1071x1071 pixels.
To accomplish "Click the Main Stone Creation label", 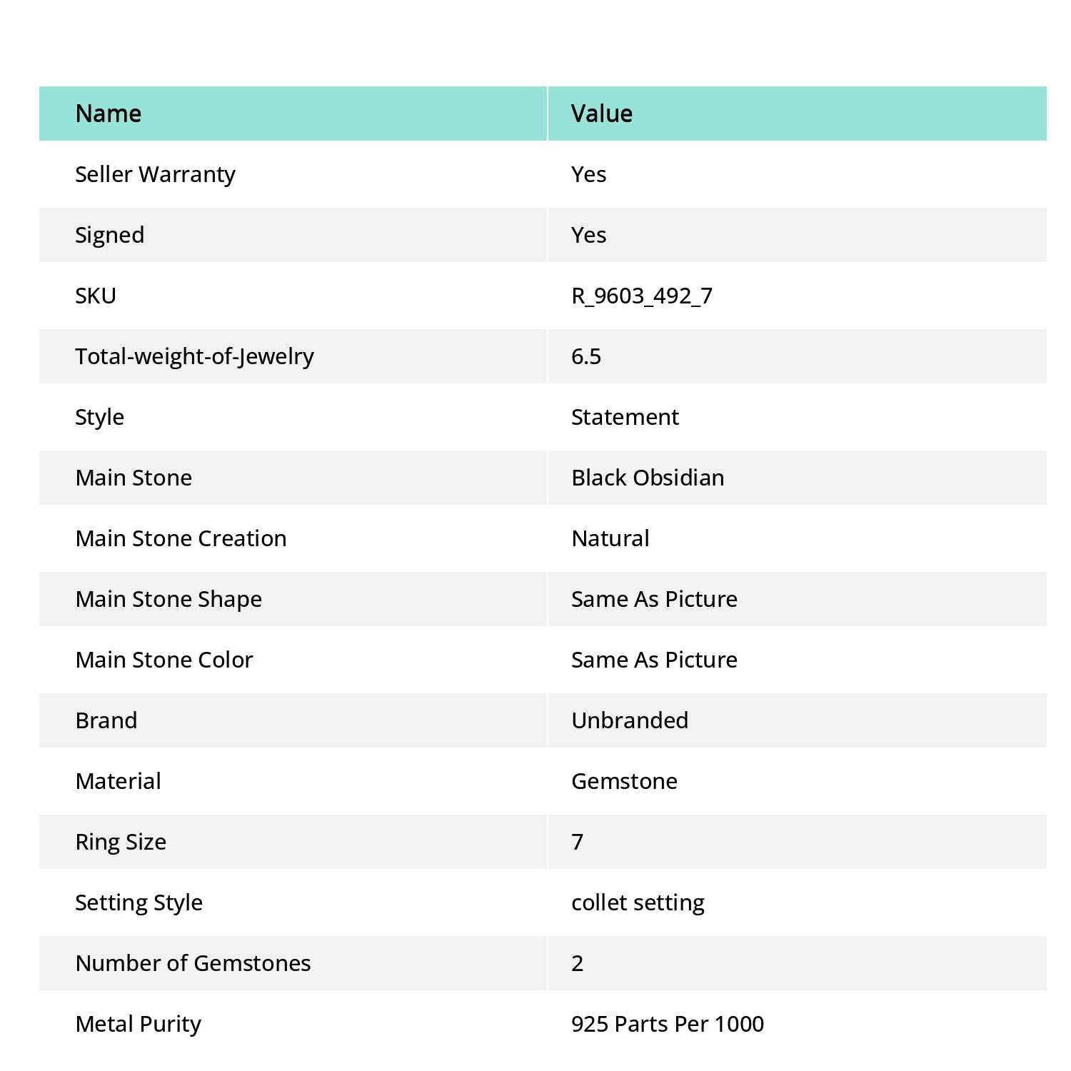I will [x=181, y=538].
